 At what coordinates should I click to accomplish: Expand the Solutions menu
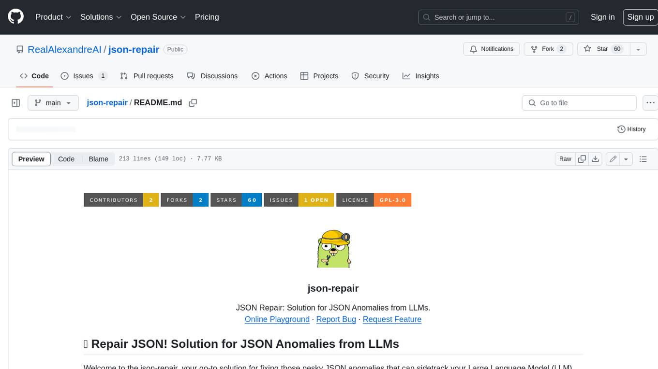click(101, 17)
